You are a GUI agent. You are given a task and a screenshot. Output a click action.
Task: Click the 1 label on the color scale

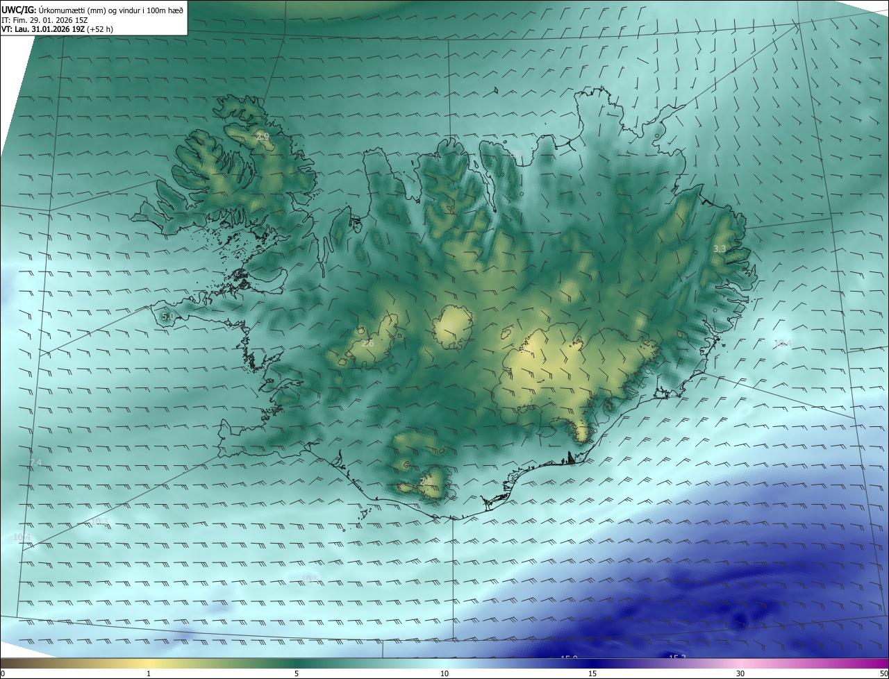pyautogui.click(x=149, y=673)
